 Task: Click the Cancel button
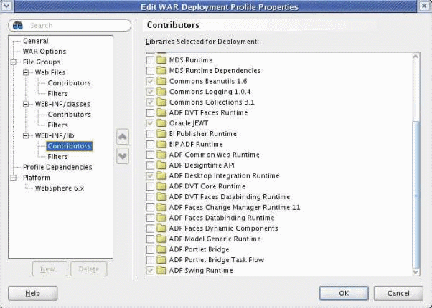[x=398, y=293]
